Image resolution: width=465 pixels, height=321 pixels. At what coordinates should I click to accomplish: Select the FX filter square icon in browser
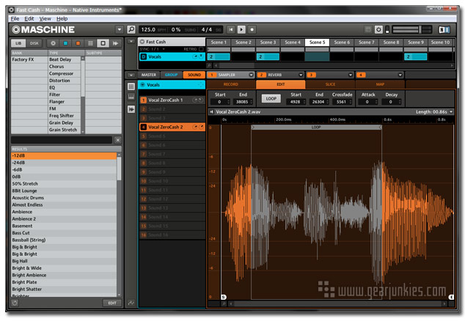(x=103, y=43)
